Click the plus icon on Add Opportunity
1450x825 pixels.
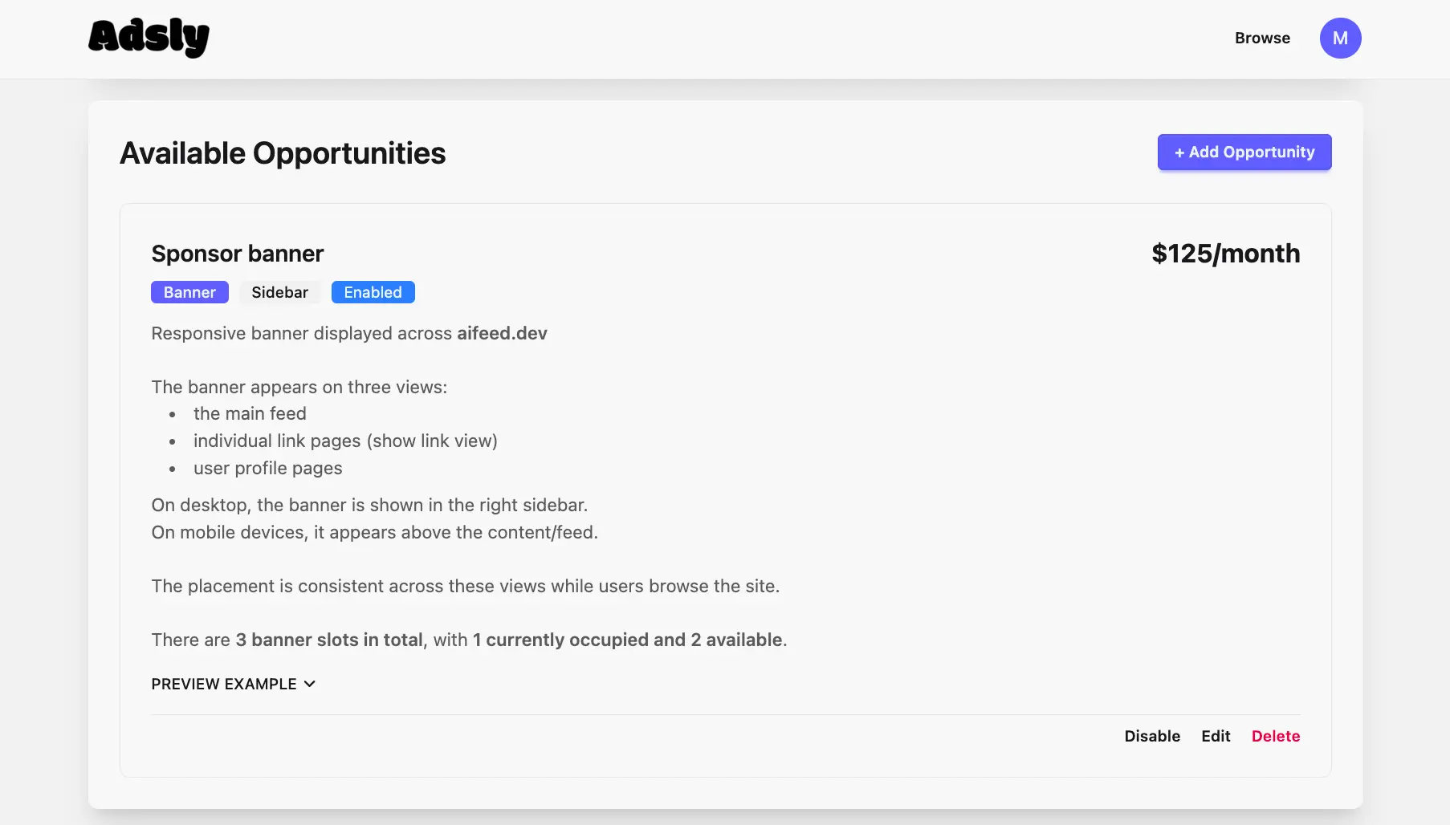pyautogui.click(x=1179, y=152)
